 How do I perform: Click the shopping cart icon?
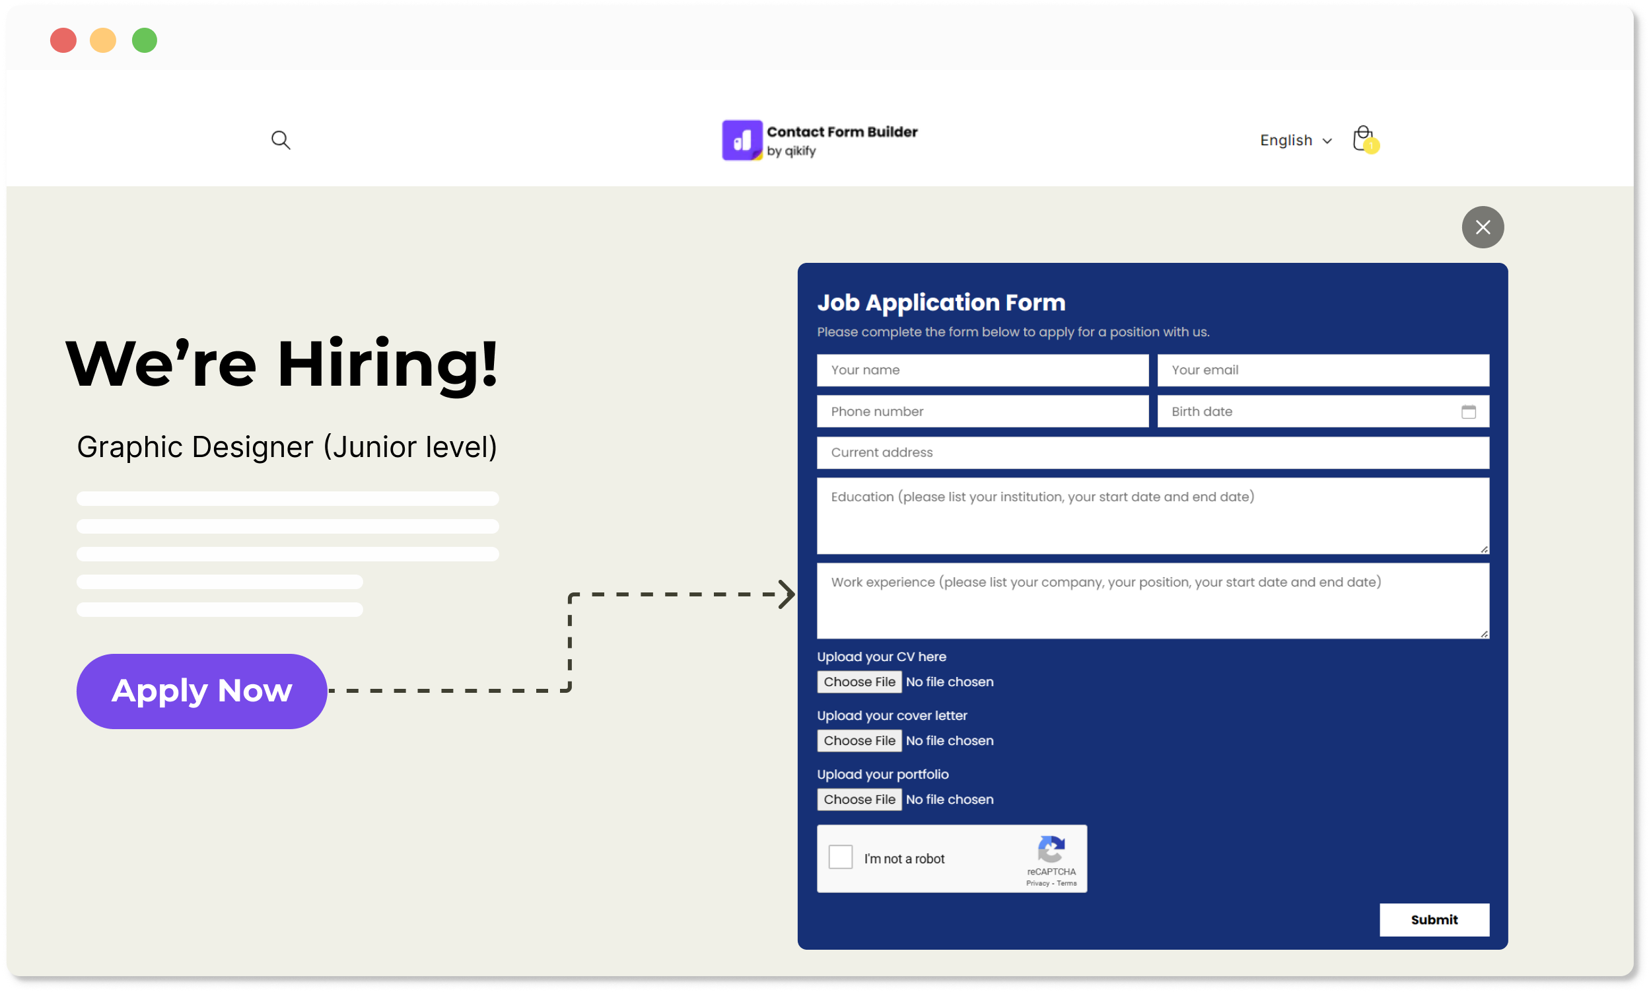coord(1364,139)
